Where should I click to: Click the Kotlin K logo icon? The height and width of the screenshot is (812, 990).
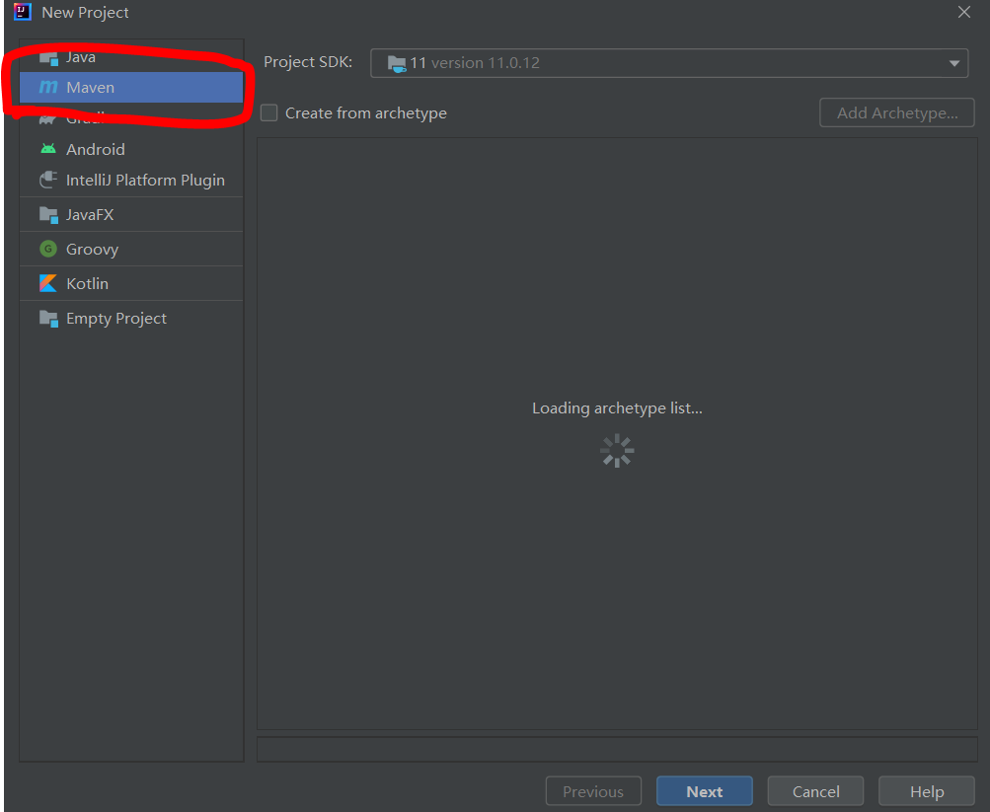(48, 283)
